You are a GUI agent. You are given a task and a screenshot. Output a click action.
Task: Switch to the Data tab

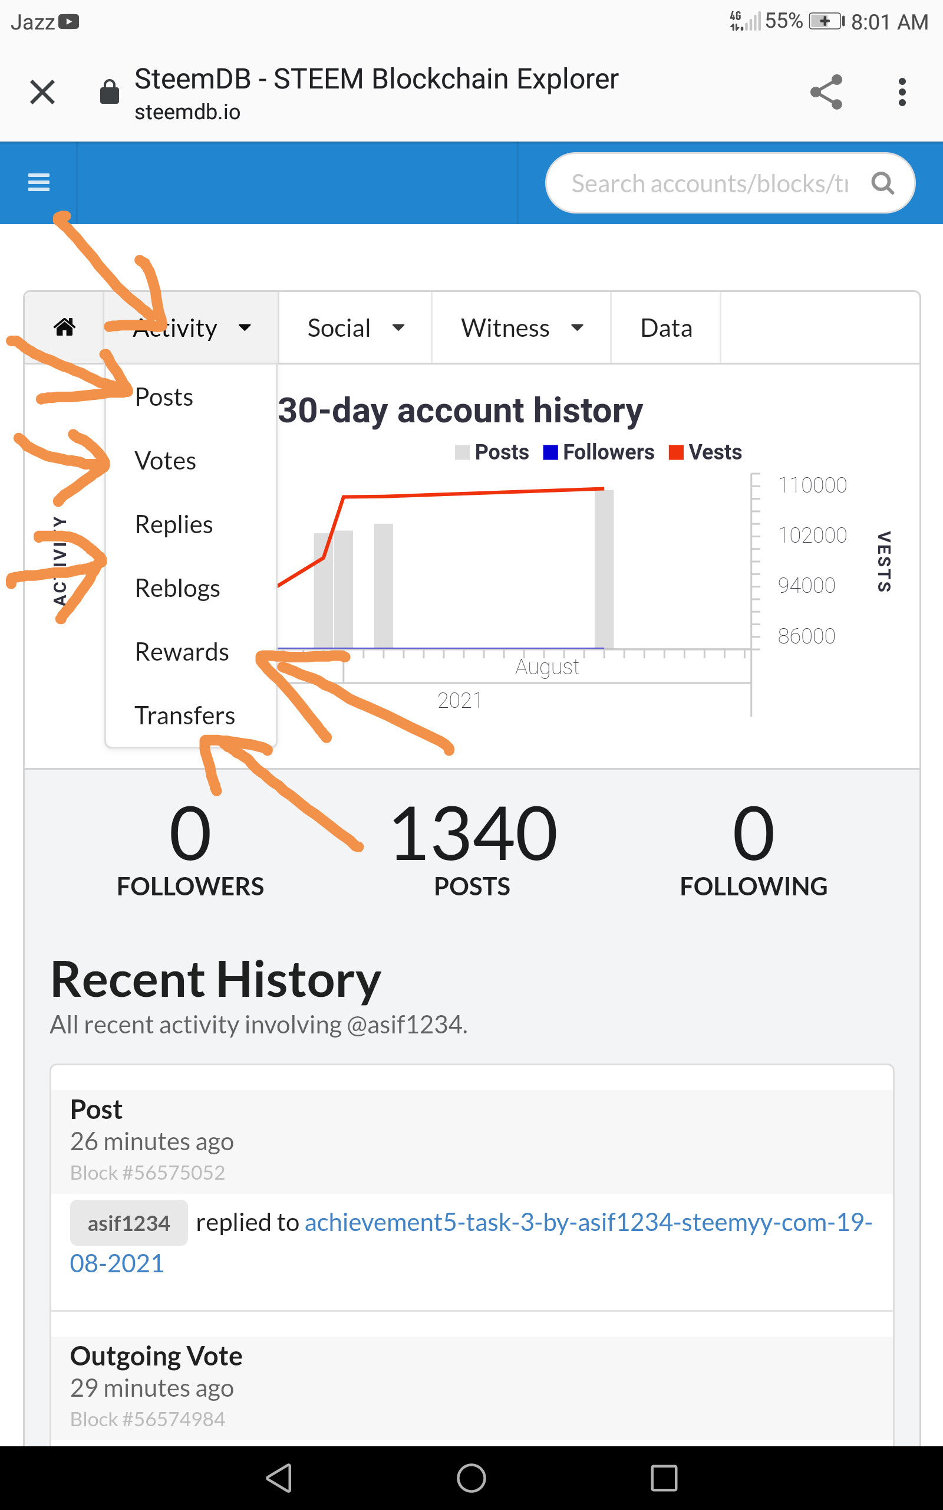click(x=665, y=327)
